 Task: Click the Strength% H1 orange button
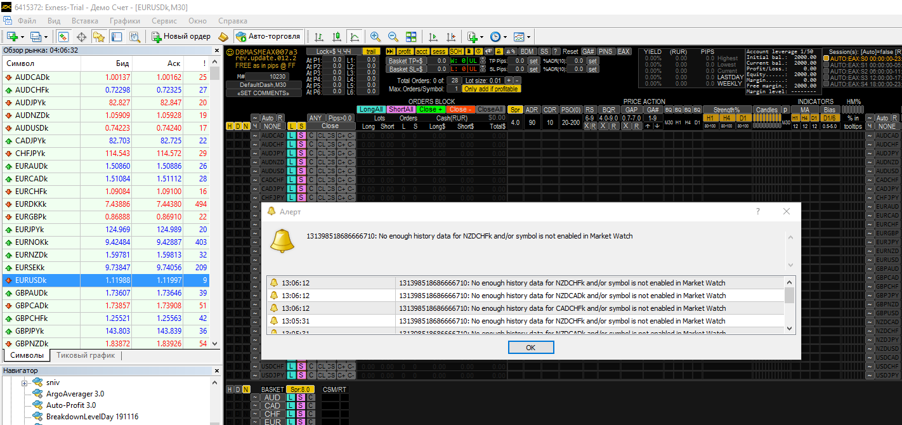(712, 117)
